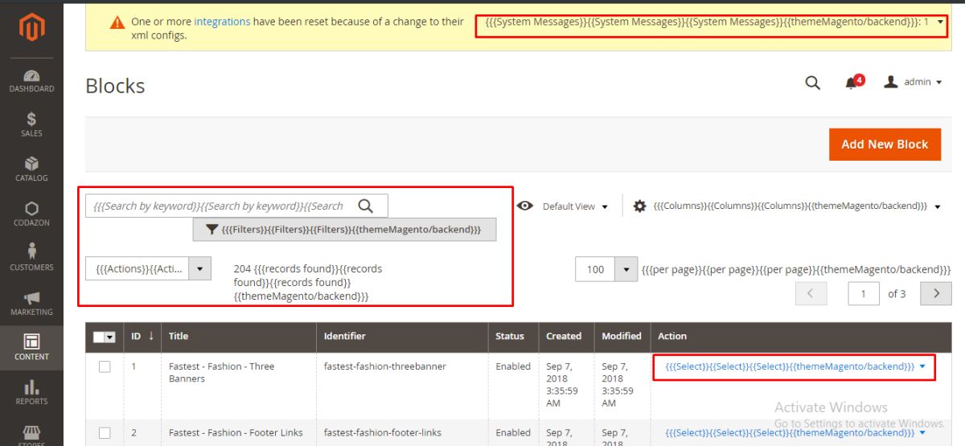This screenshot has width=965, height=446.
Task: Go to previous page of blocks
Action: pyautogui.click(x=811, y=293)
